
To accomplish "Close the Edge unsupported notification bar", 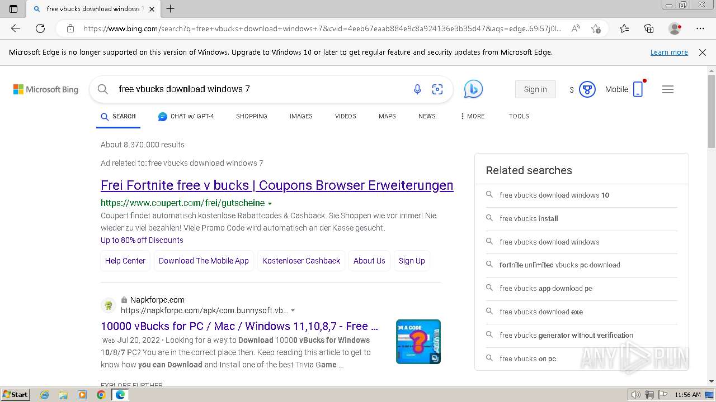I will (703, 52).
